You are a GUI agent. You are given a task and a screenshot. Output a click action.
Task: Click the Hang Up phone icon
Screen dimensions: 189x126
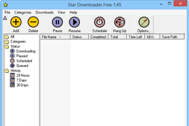click(120, 22)
